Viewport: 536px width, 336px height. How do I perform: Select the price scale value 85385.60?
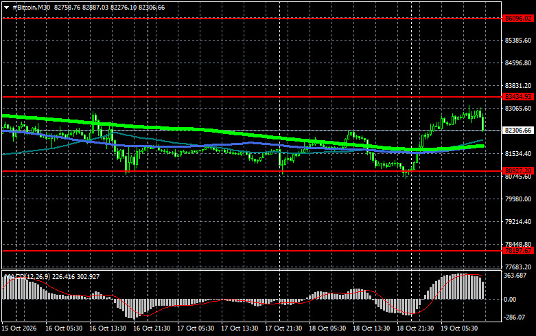518,41
